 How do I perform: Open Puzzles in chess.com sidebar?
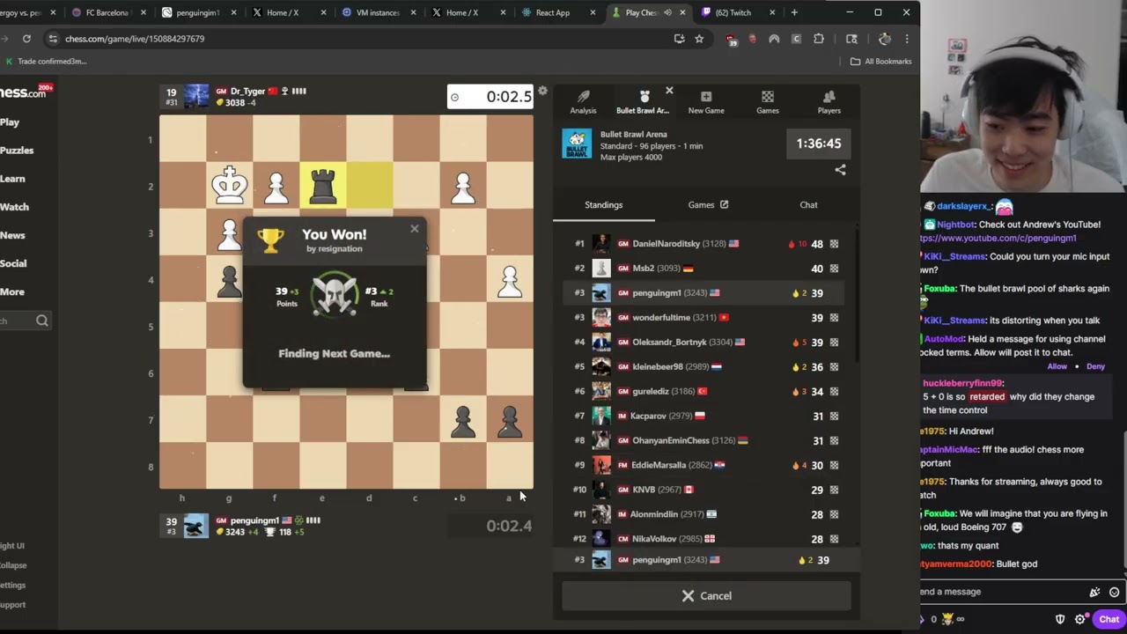[17, 151]
